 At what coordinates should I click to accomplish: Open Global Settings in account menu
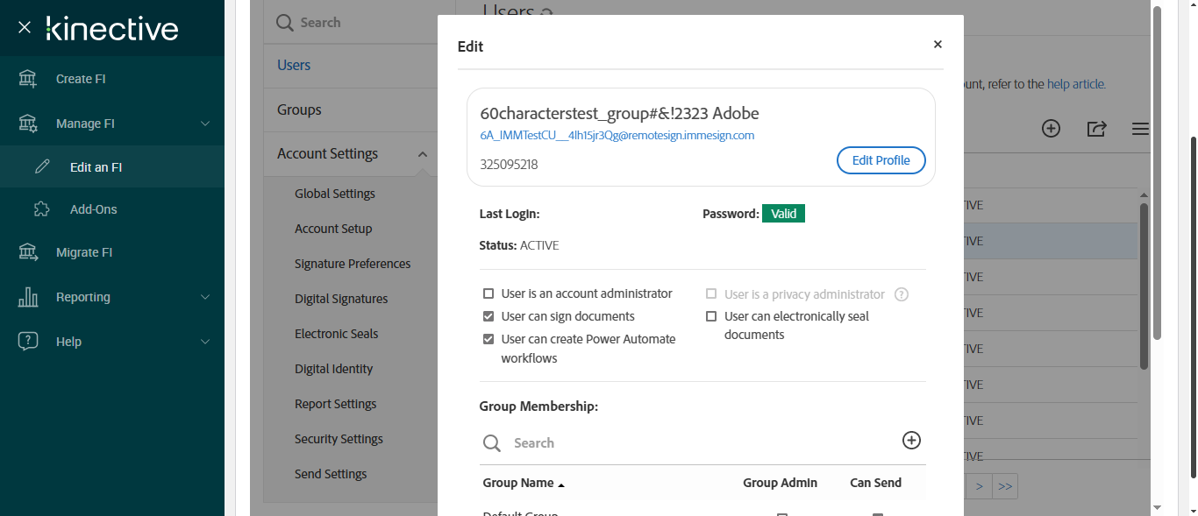334,194
